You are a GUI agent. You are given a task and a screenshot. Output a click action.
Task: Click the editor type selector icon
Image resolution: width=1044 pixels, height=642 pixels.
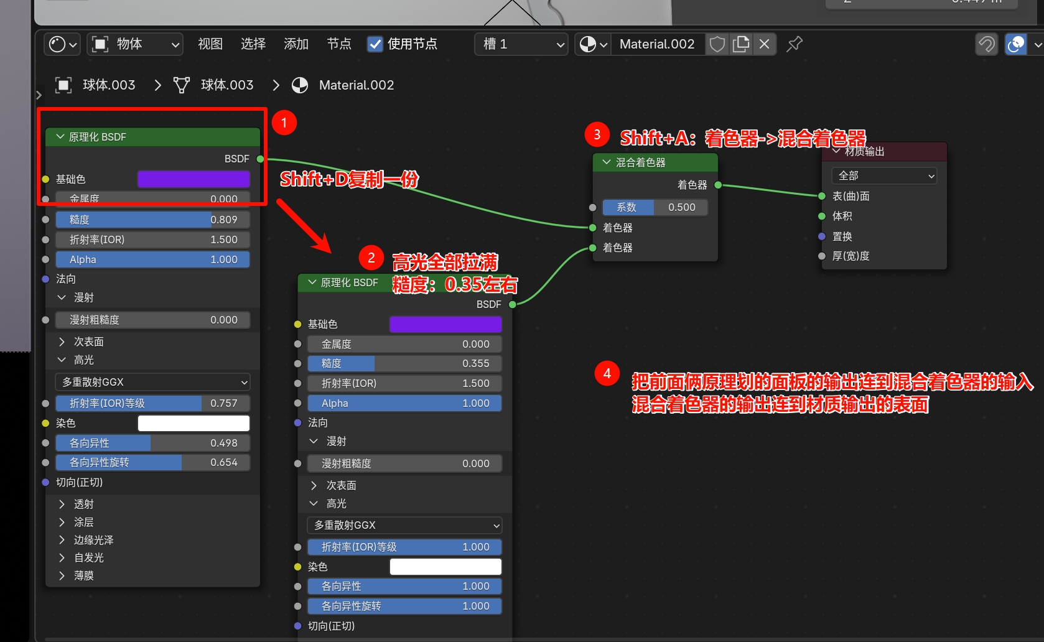pos(62,44)
